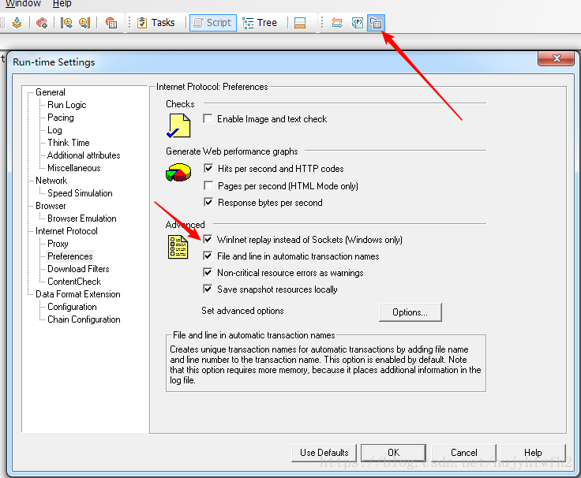Select Additional attributes node
The width and height of the screenshot is (581, 478).
point(84,155)
